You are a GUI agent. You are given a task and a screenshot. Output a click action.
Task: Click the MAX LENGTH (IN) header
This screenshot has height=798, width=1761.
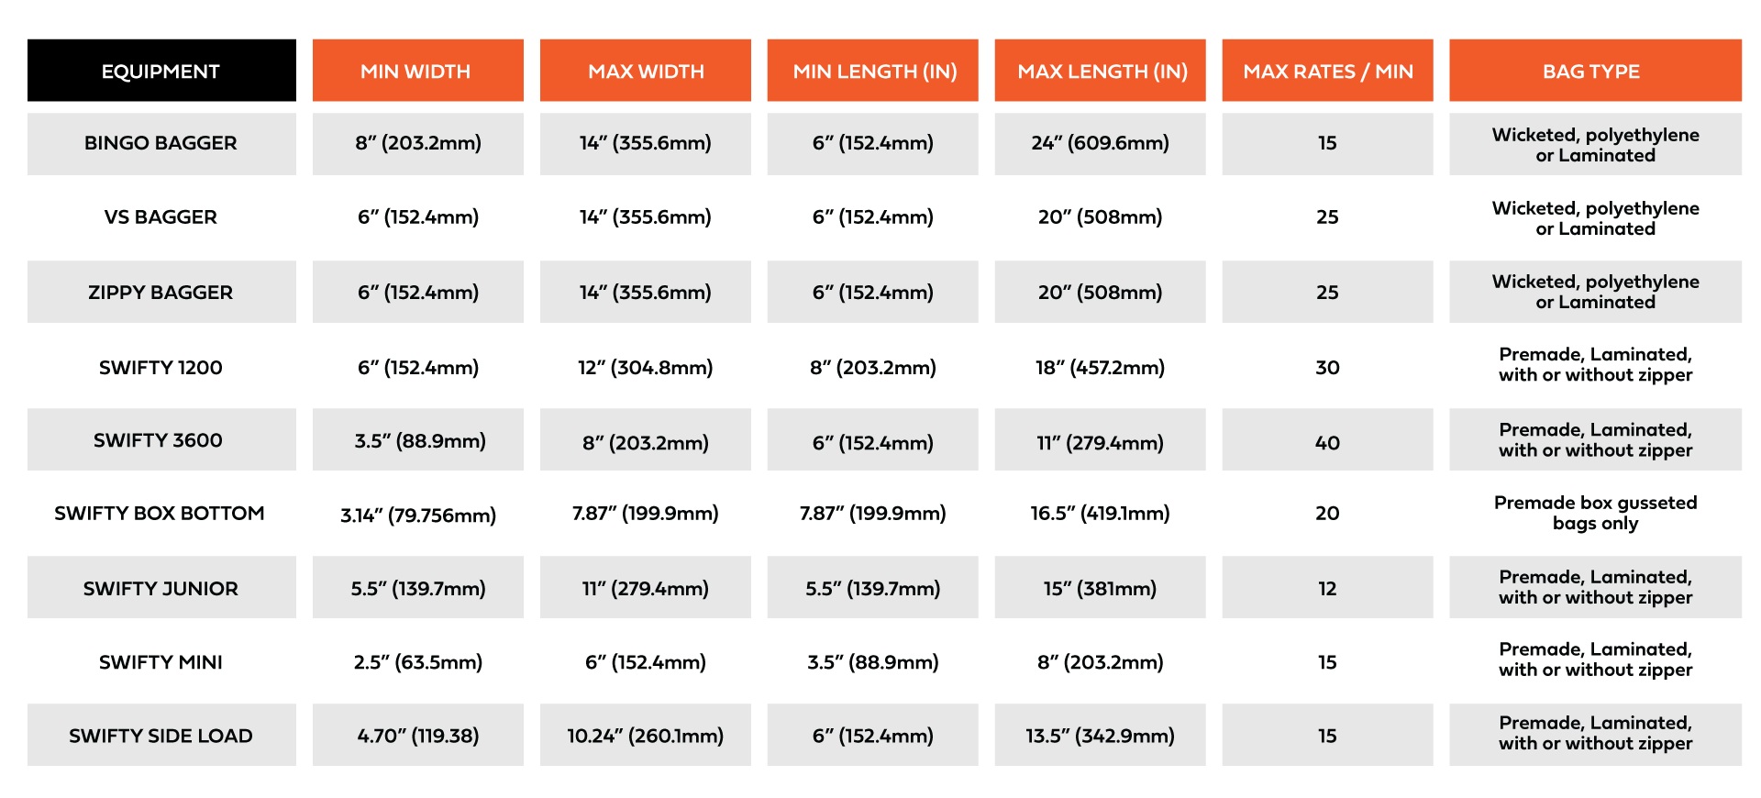pyautogui.click(x=1102, y=72)
